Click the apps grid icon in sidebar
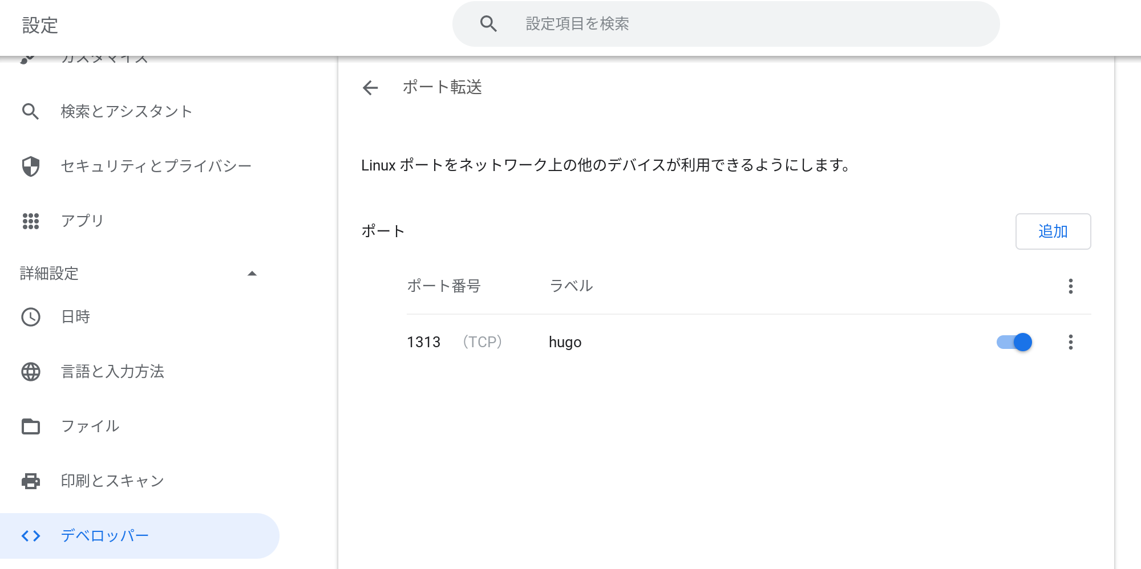1141x569 pixels. point(31,221)
